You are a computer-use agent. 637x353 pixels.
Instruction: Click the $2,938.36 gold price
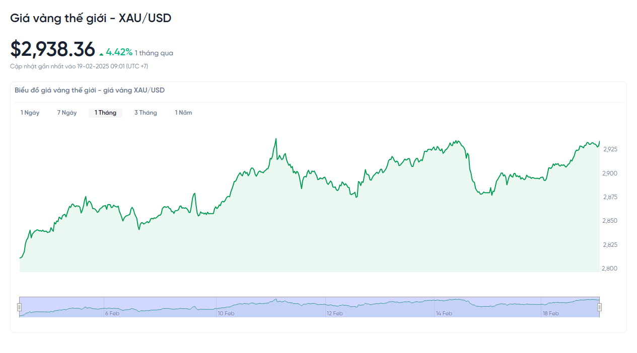point(52,49)
